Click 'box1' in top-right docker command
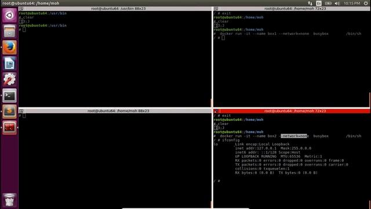 coord(272,34)
